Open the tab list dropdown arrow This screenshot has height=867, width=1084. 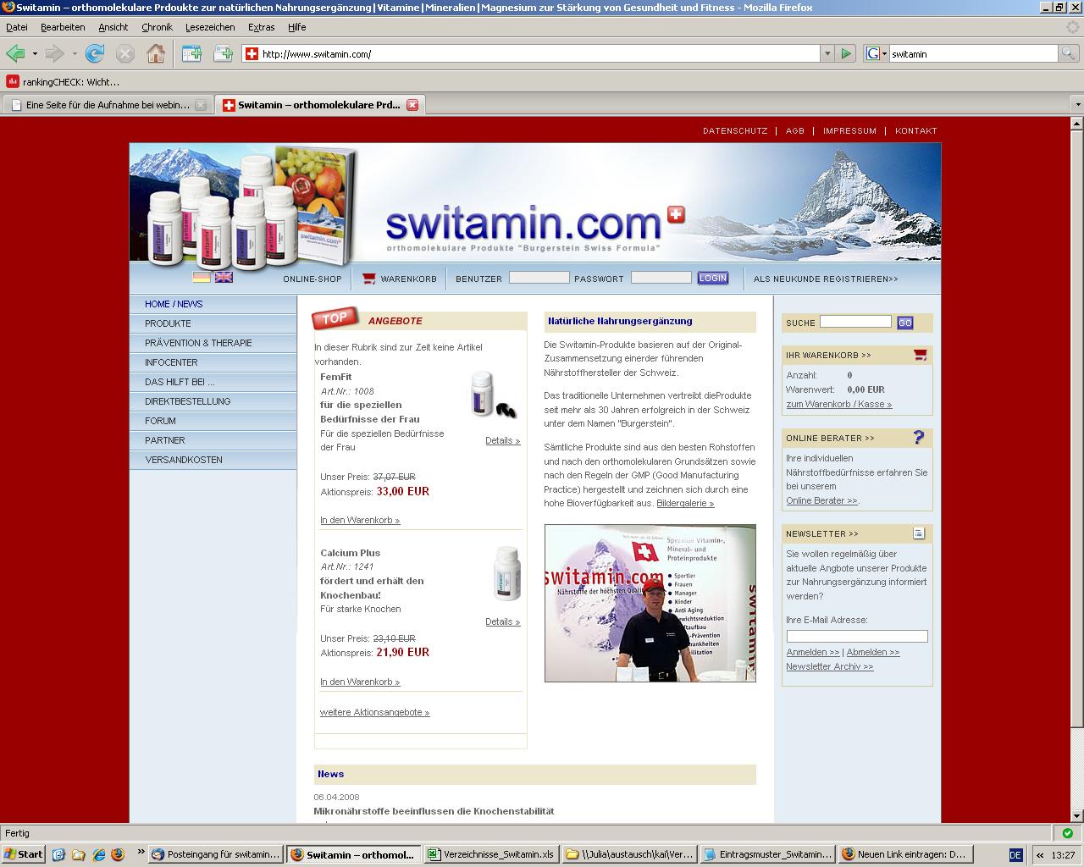point(1076,105)
